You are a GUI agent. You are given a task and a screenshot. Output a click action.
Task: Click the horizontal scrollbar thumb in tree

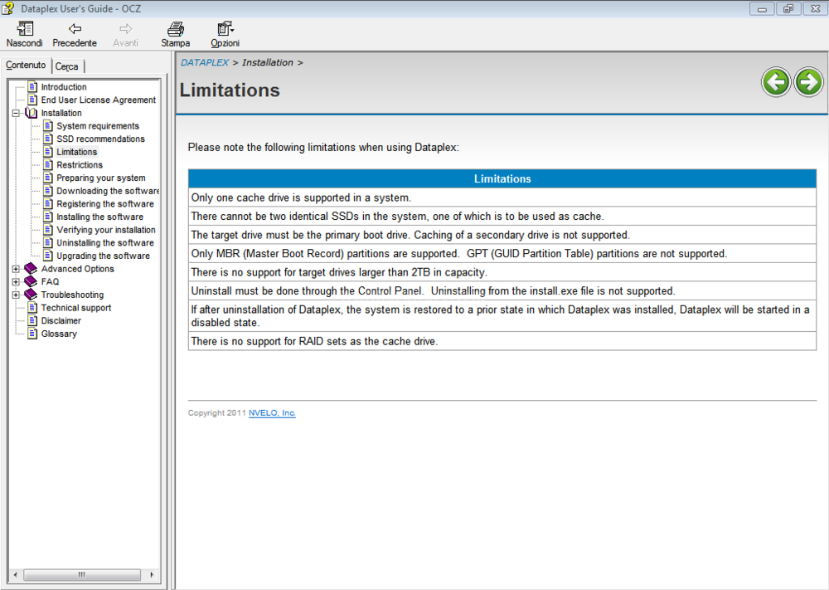tap(82, 575)
